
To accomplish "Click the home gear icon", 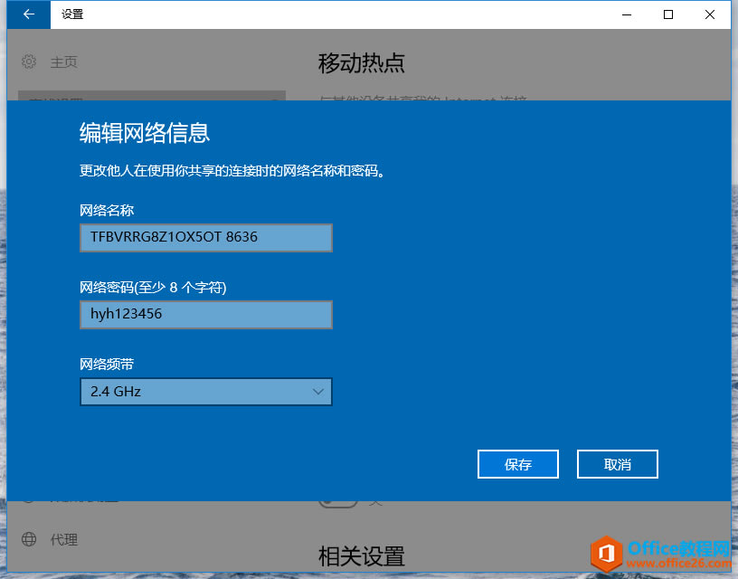I will 29,62.
